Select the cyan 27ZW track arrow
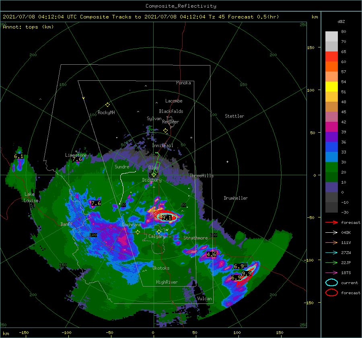This screenshot has height=338, width=362. click(331, 253)
